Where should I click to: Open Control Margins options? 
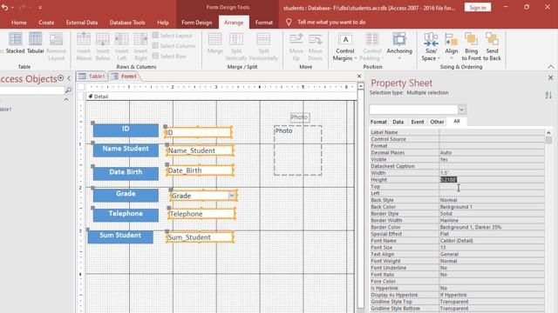(x=345, y=46)
